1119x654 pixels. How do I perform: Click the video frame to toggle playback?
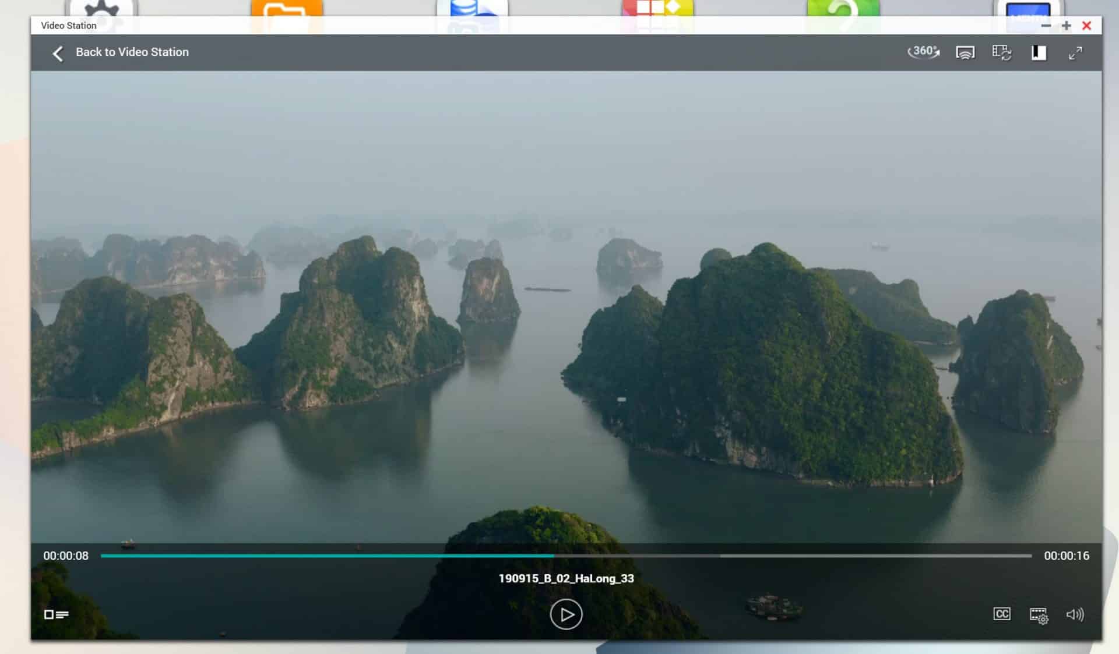pos(566,307)
